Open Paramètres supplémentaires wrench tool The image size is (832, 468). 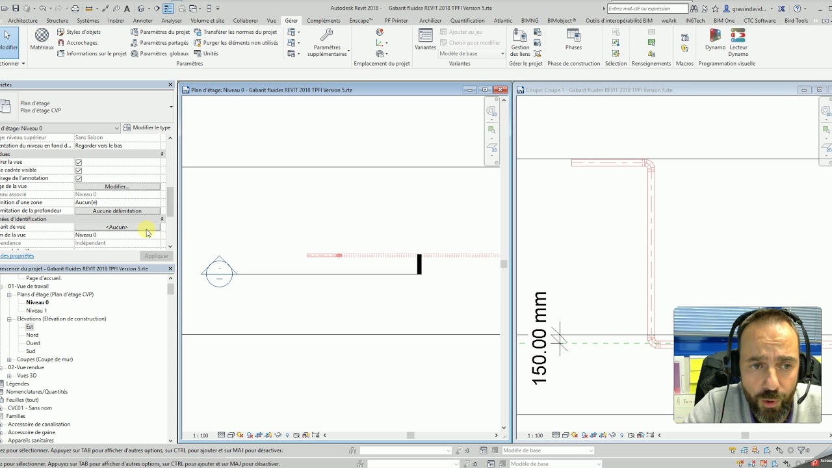point(327,43)
